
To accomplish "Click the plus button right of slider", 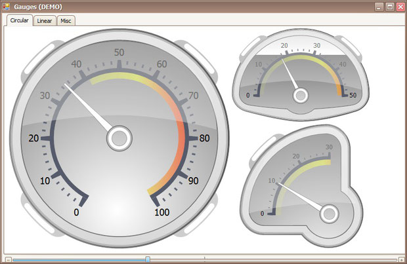I will coord(401,259).
